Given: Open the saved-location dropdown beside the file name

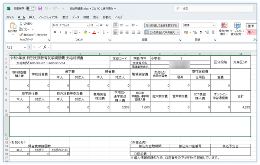Looking at the screenshot, I should point(115,9).
